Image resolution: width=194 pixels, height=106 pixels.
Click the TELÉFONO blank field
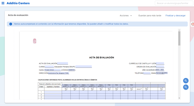pos(147,73)
